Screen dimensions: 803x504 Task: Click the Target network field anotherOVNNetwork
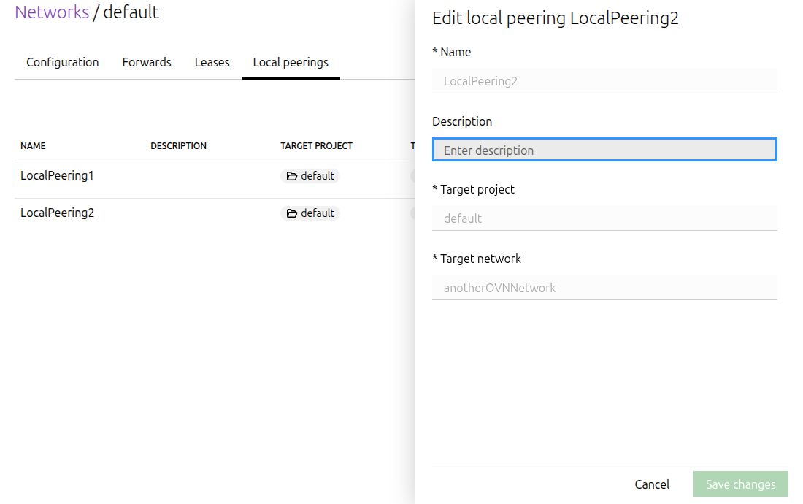click(604, 288)
